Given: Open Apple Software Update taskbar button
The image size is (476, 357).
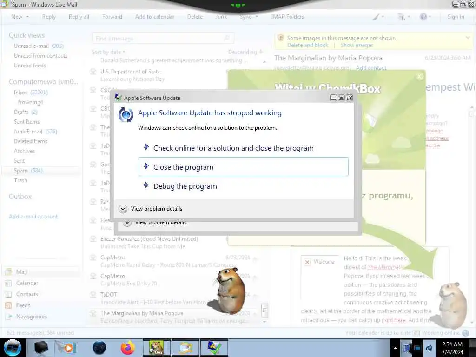Looking at the screenshot, I should (x=214, y=348).
